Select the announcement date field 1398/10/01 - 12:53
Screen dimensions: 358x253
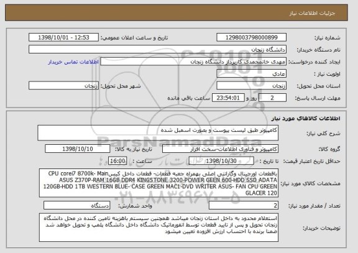[63, 37]
